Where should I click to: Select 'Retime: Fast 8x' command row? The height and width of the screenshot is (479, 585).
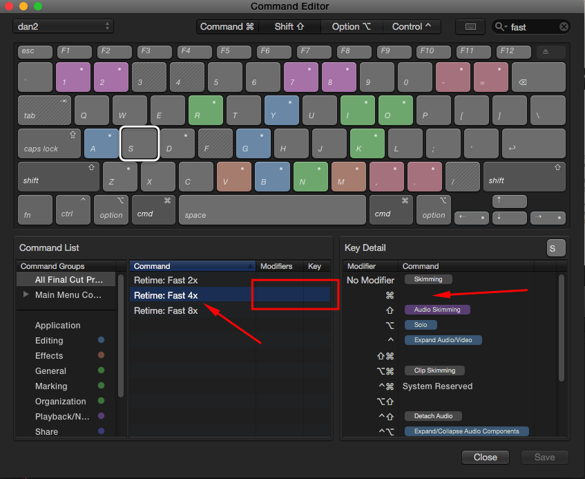[230, 310]
